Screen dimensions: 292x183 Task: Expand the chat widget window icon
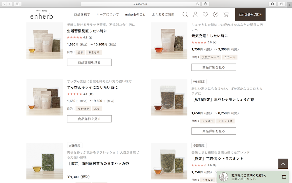click(x=284, y=177)
